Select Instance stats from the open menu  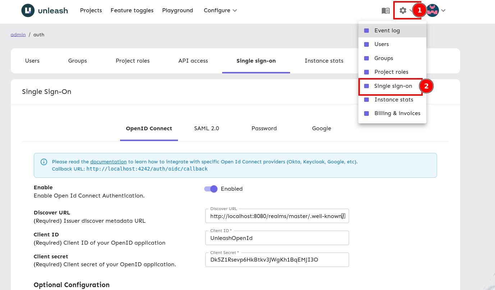point(393,99)
